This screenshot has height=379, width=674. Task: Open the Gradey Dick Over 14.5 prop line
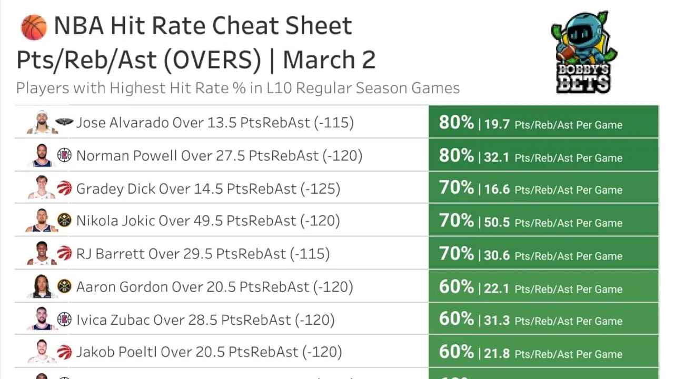click(208, 188)
